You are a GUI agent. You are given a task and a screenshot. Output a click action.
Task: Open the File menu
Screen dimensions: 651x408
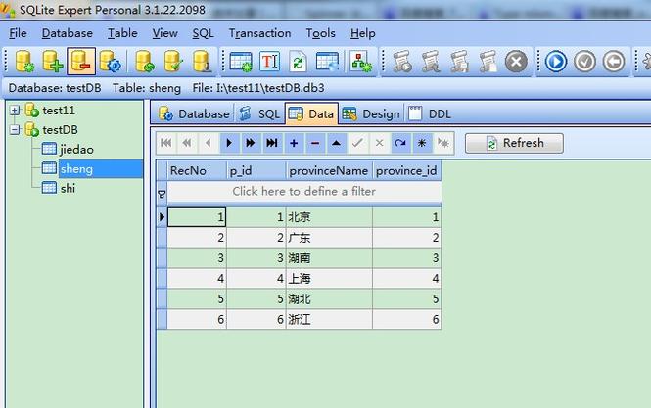pos(18,33)
